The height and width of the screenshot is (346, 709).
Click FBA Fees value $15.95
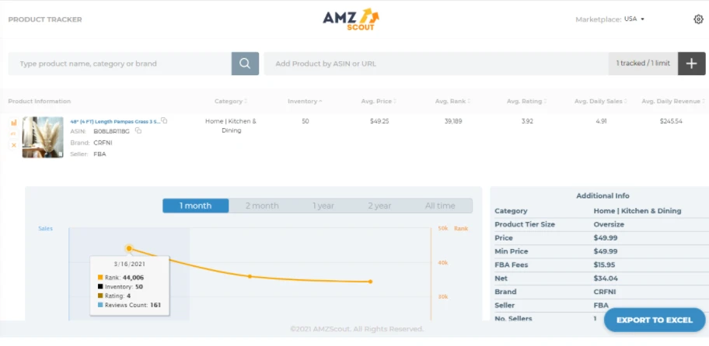coord(604,265)
